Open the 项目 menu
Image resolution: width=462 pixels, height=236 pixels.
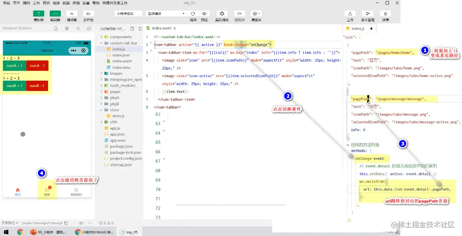click(6, 3)
